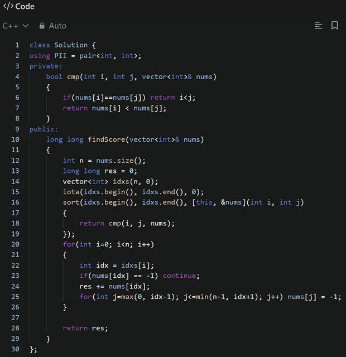
Task: Click the sort call on line 16
Action: point(71,202)
